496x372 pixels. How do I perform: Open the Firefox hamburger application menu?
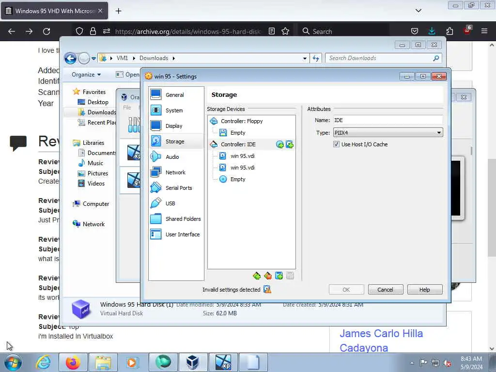(x=484, y=31)
